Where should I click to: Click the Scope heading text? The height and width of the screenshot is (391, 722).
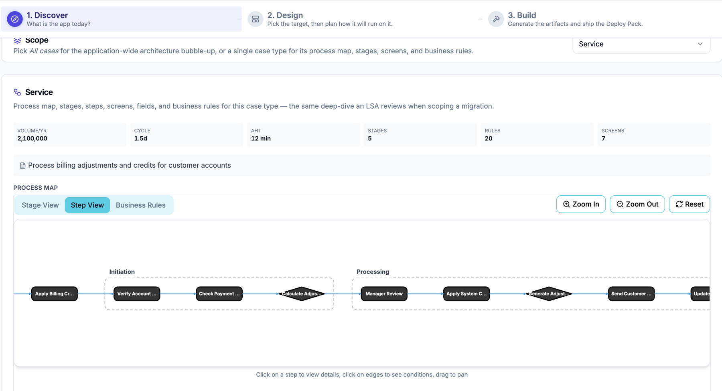[x=37, y=40]
